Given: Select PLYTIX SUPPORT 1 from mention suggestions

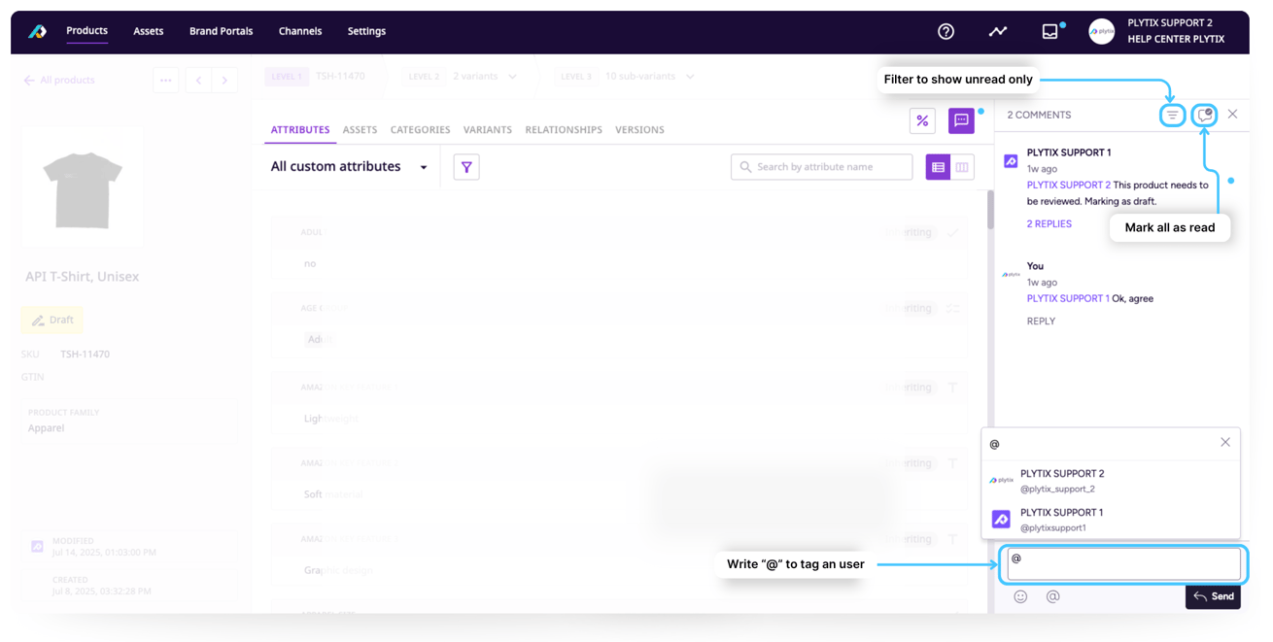Looking at the screenshot, I should (1111, 520).
